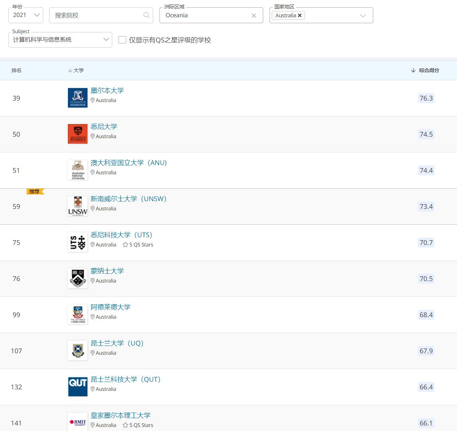Click Australia location under 阿德莱德大学
Viewport: 457px width, 431px height.
(103, 317)
